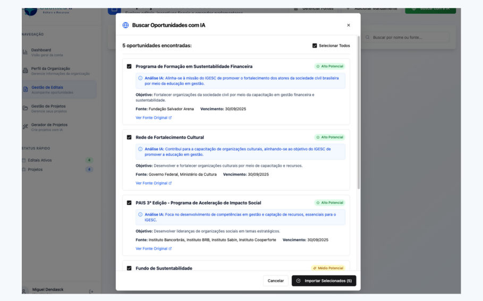The width and height of the screenshot is (483, 301).
Task: Click the Gestão de Editais document icon
Action: click(x=26, y=90)
